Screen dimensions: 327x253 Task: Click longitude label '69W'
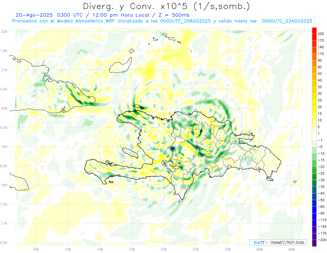click(x=259, y=249)
